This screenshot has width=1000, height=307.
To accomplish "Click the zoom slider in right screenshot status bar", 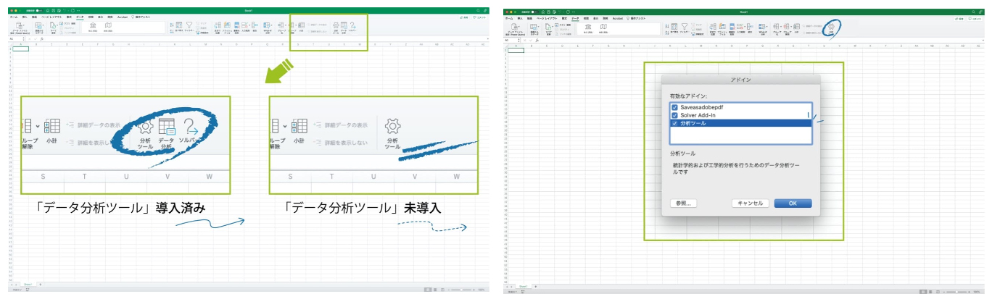I will click(x=958, y=292).
